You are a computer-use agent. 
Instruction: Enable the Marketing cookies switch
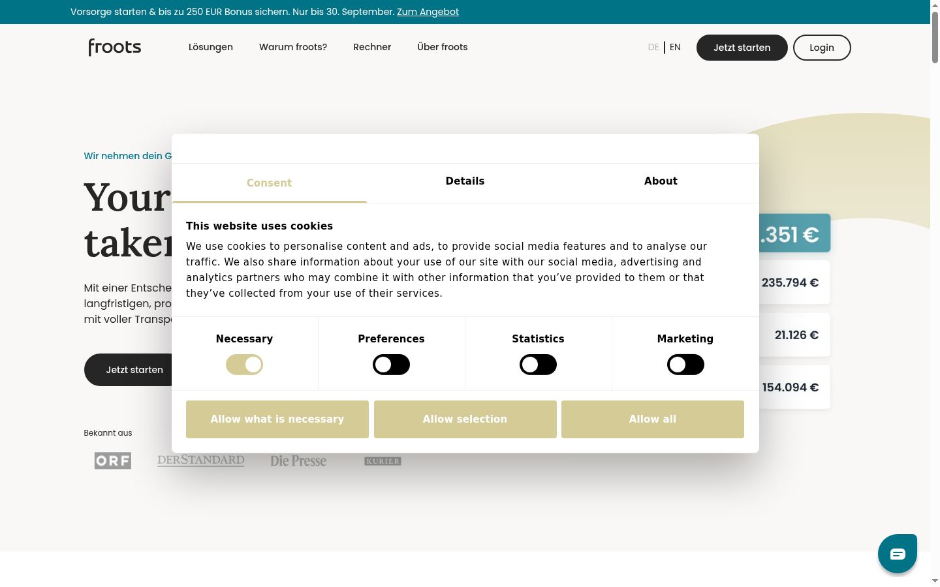click(x=685, y=365)
